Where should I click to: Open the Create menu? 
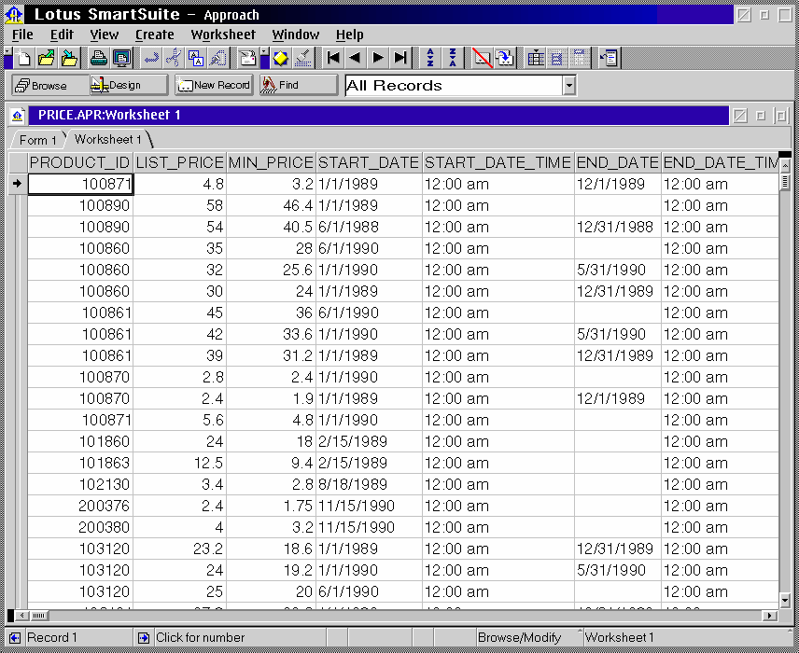(154, 35)
